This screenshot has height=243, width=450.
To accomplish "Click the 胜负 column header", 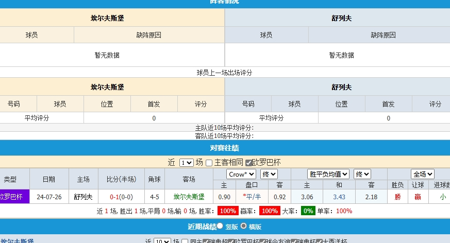I will [397, 185].
